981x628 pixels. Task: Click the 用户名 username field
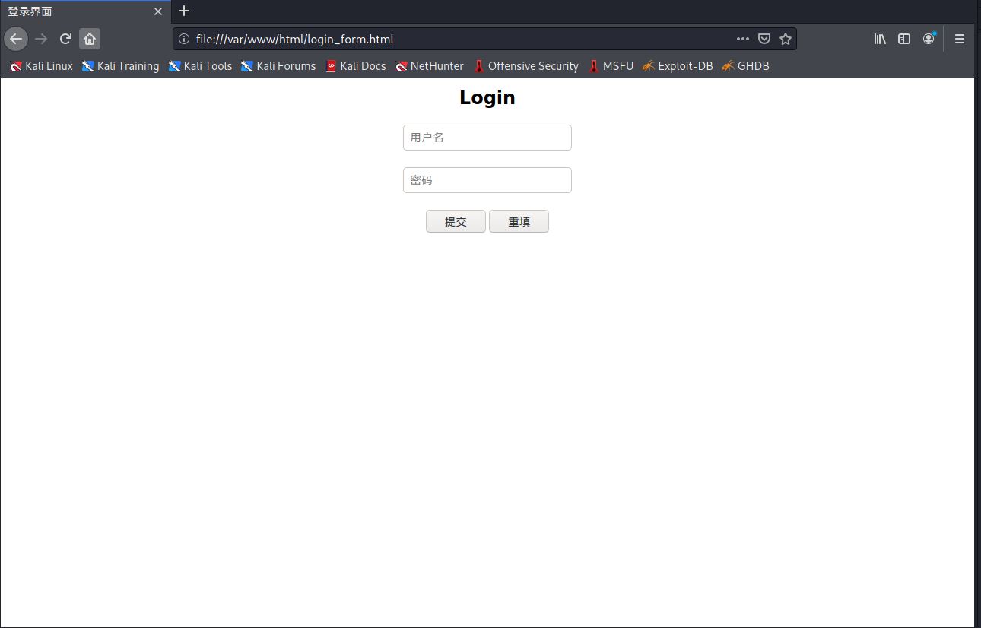pyautogui.click(x=487, y=138)
